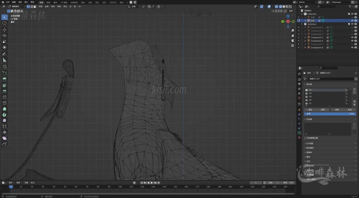Play the animation forward
This screenshot has height=198, width=359.
click(x=151, y=183)
